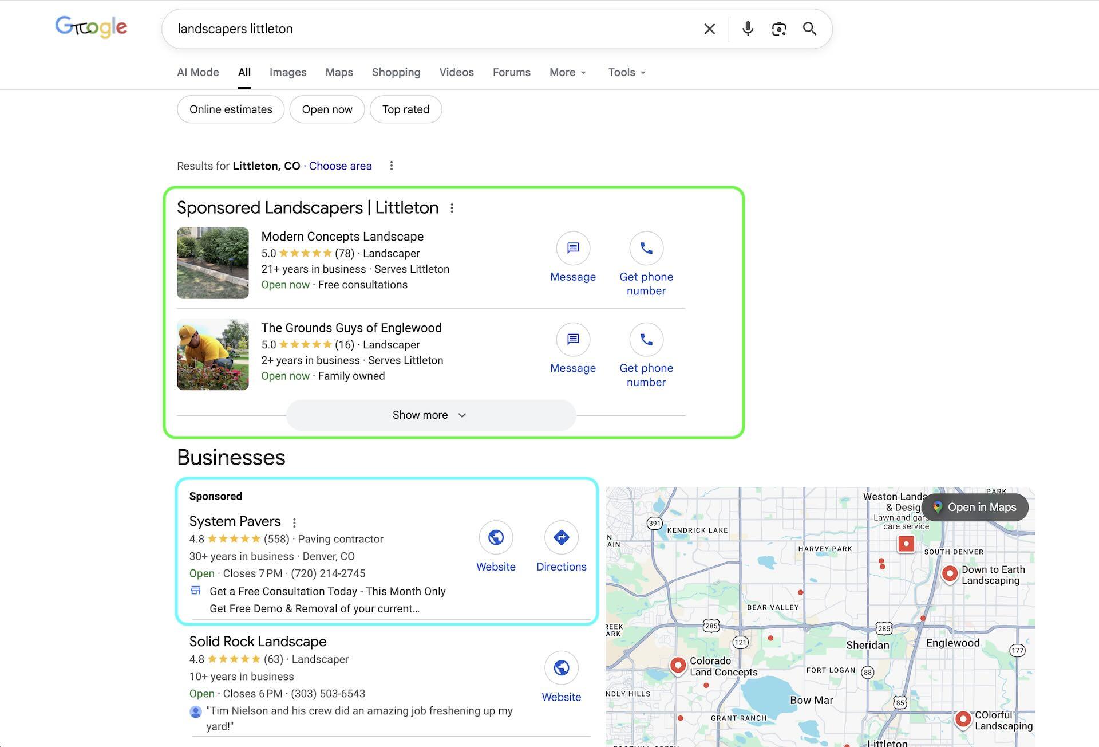The image size is (1099, 747).
Task: Select the Colorado Land Concepts map marker
Action: (x=678, y=665)
